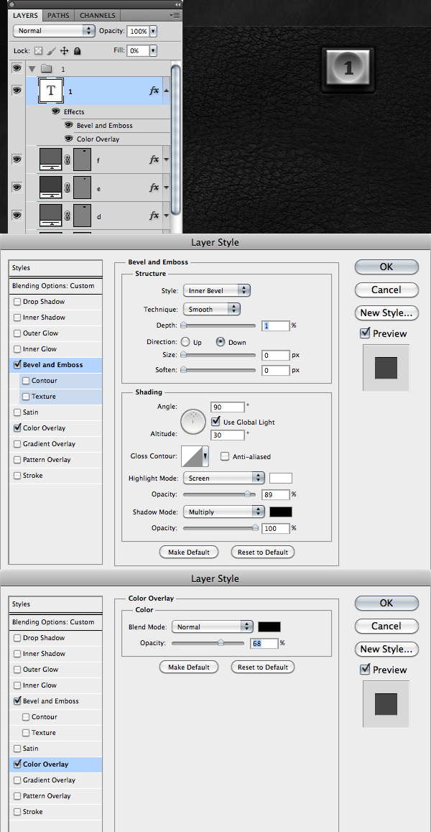The height and width of the screenshot is (832, 431).
Task: Open the Shadow Mode Multiply dropdown
Action: pyautogui.click(x=223, y=512)
